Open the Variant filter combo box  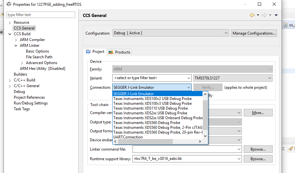point(152,78)
